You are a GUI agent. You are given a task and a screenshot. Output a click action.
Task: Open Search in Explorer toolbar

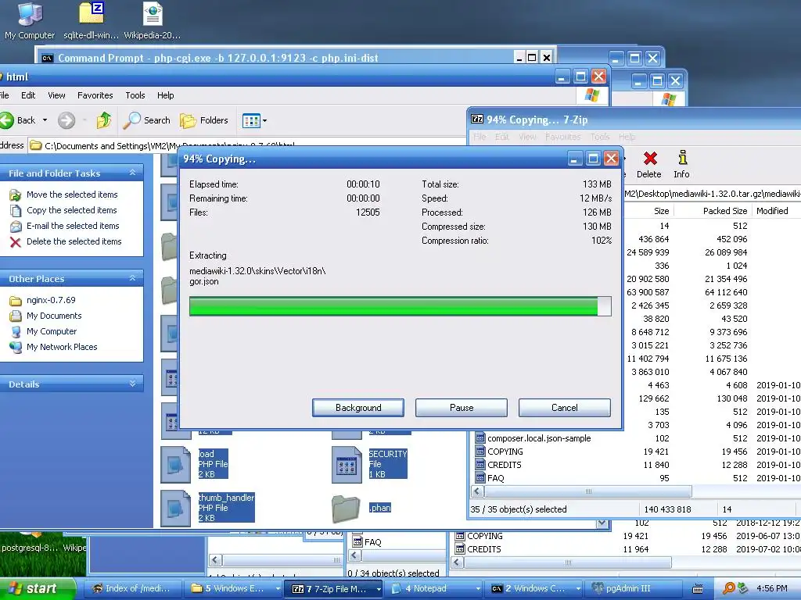(147, 120)
